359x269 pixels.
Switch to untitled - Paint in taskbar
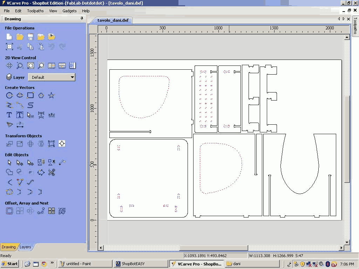pos(85,264)
